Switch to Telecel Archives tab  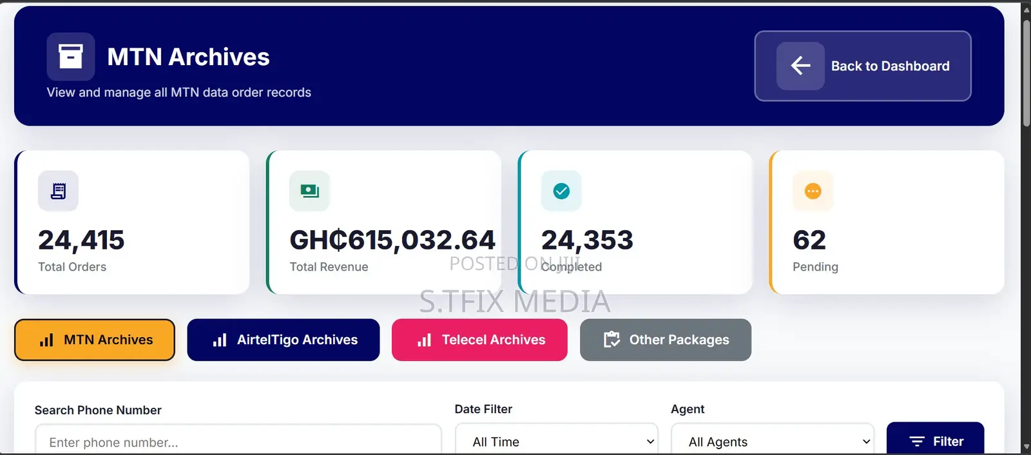[x=479, y=340]
